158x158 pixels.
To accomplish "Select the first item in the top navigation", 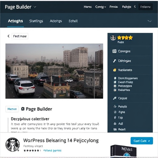I will [x=88, y=7].
